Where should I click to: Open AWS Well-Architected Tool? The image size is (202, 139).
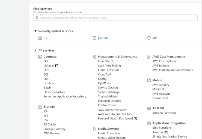[x=115, y=114]
